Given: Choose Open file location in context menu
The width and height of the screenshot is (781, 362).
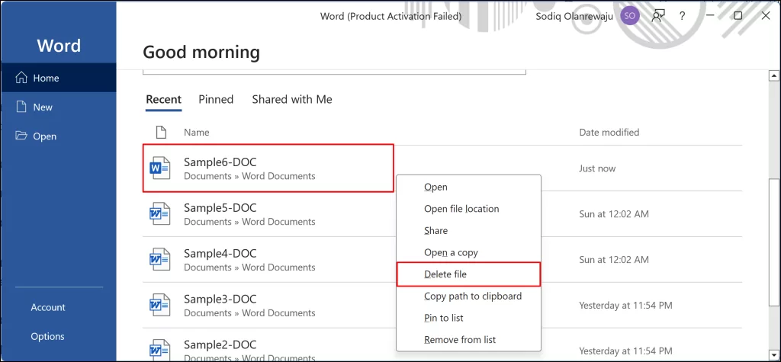Looking at the screenshot, I should [468, 209].
